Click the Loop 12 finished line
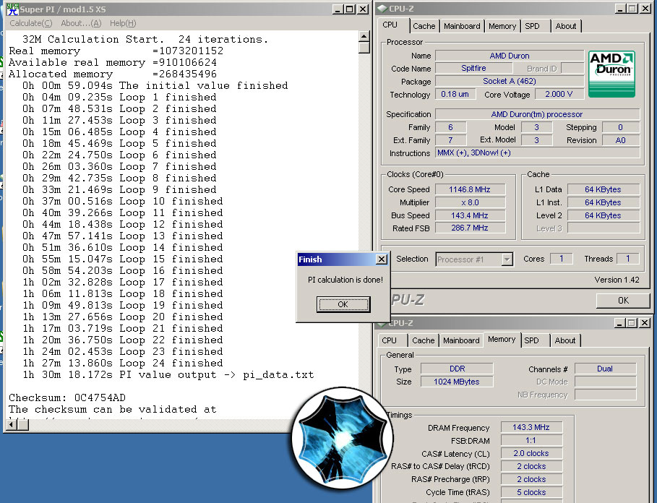Viewport: 657px width, 503px height. [122, 224]
